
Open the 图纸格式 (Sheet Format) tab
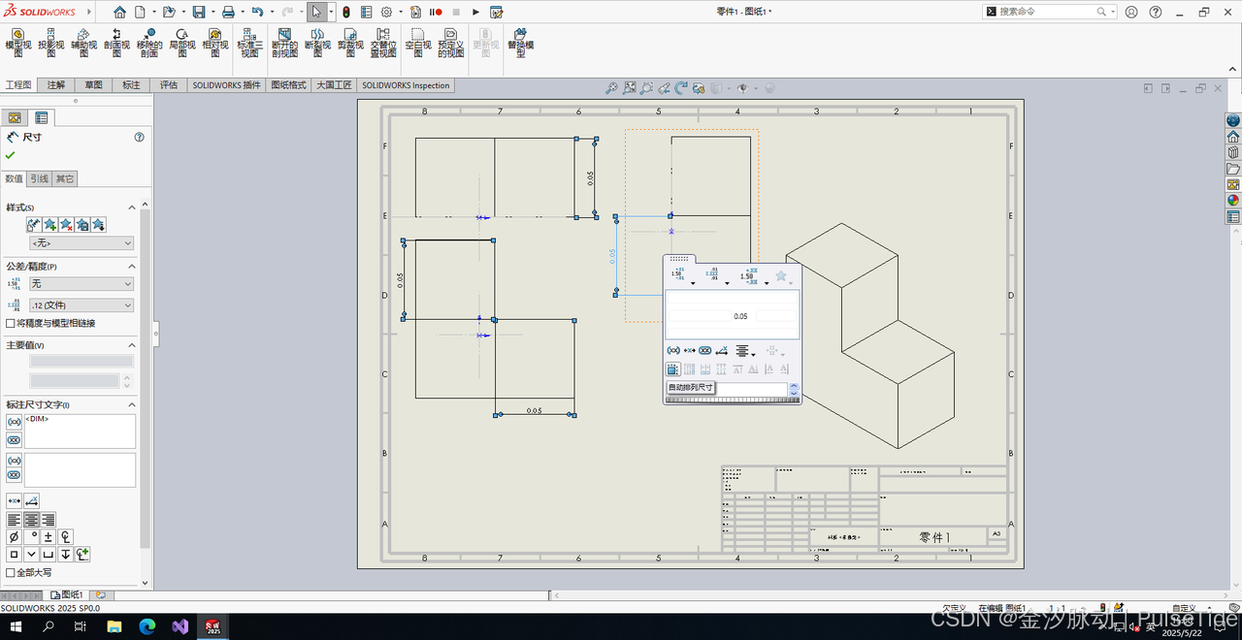click(288, 85)
